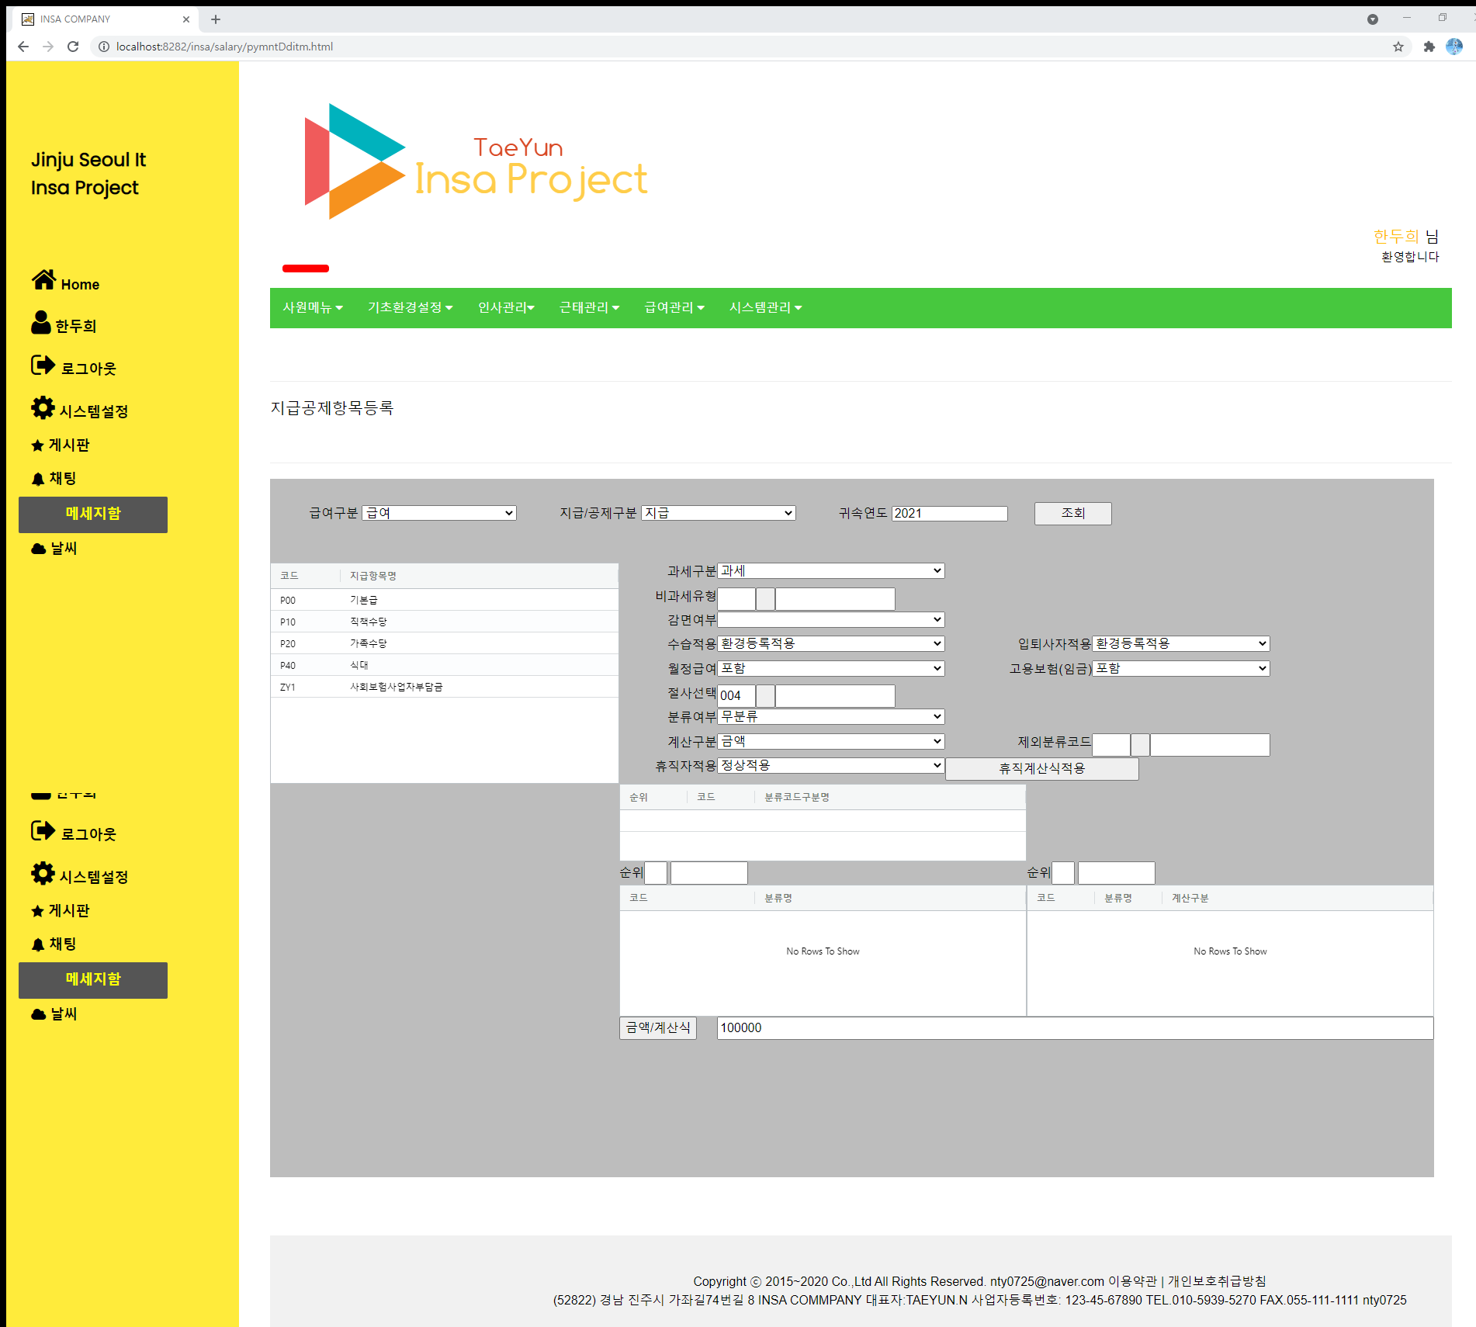Select the ZY1 사회보험사업자부담금 row
The height and width of the screenshot is (1327, 1476).
pos(445,687)
